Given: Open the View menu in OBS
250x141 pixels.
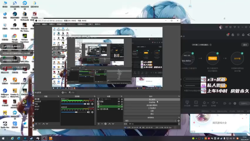Looking at the screenshot, I should 52,24.
